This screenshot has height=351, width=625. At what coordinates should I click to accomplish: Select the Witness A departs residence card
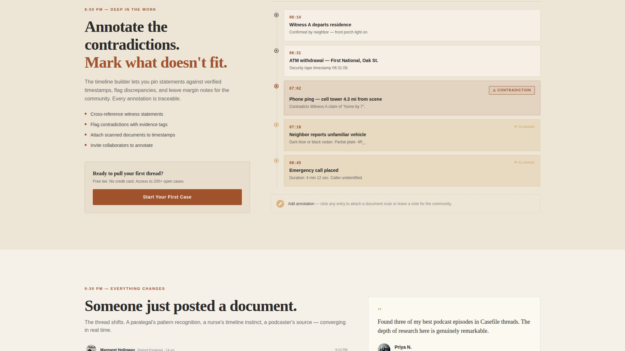click(x=412, y=25)
